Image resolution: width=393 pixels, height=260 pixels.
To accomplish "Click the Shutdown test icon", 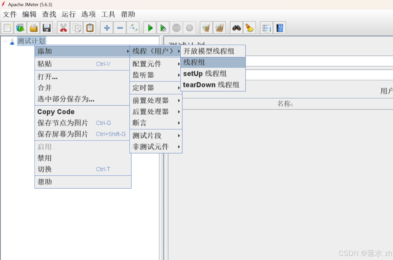I will click(x=189, y=28).
